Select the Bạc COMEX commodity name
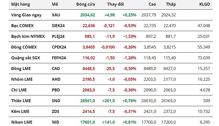The image size is (219, 126). [x=23, y=26]
